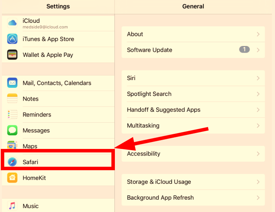Expand Spotlight Search using its chevron
Screen dimensions: 275x212
[258, 94]
